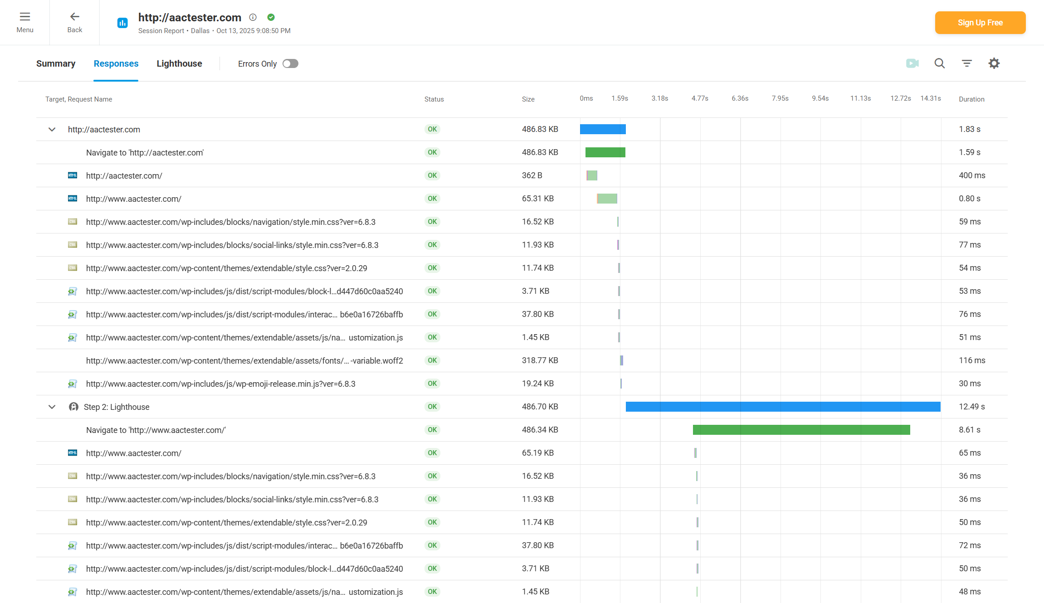The height and width of the screenshot is (603, 1044).
Task: Click the Back arrow icon
Action: (75, 17)
